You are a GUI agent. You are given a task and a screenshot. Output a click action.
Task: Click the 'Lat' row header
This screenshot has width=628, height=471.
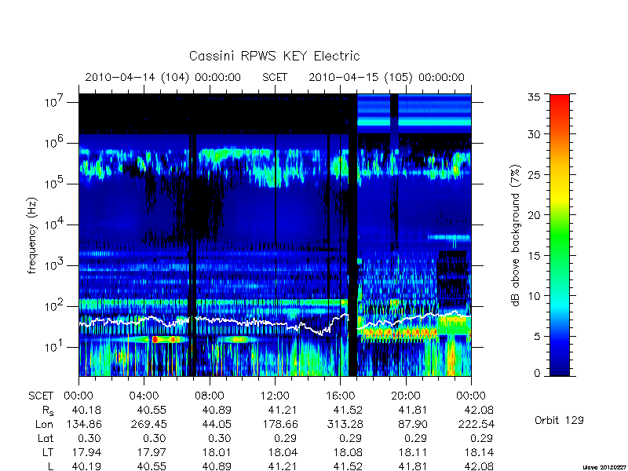[46, 439]
